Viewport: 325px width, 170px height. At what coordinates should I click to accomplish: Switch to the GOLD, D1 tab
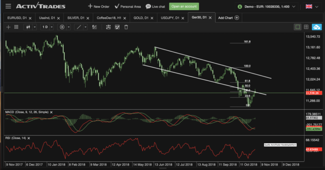[141, 18]
